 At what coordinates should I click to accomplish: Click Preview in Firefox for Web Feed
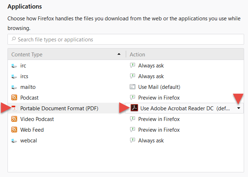159,130
